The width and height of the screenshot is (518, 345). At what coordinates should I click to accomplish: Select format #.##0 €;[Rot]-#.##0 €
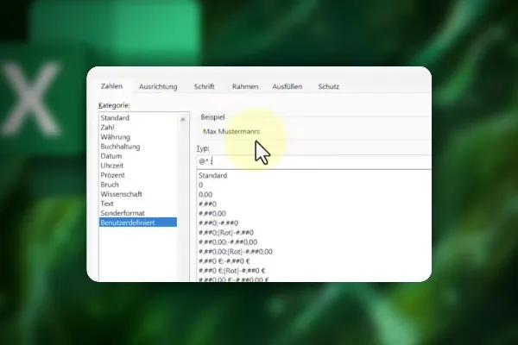[314, 271]
